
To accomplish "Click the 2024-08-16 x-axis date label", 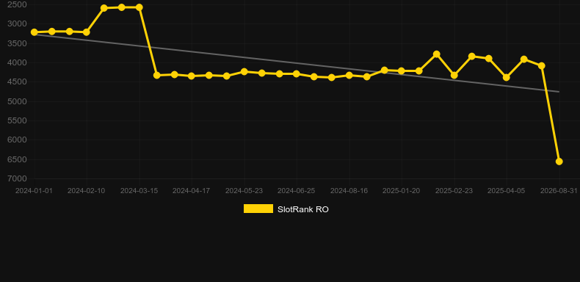I will [349, 191].
